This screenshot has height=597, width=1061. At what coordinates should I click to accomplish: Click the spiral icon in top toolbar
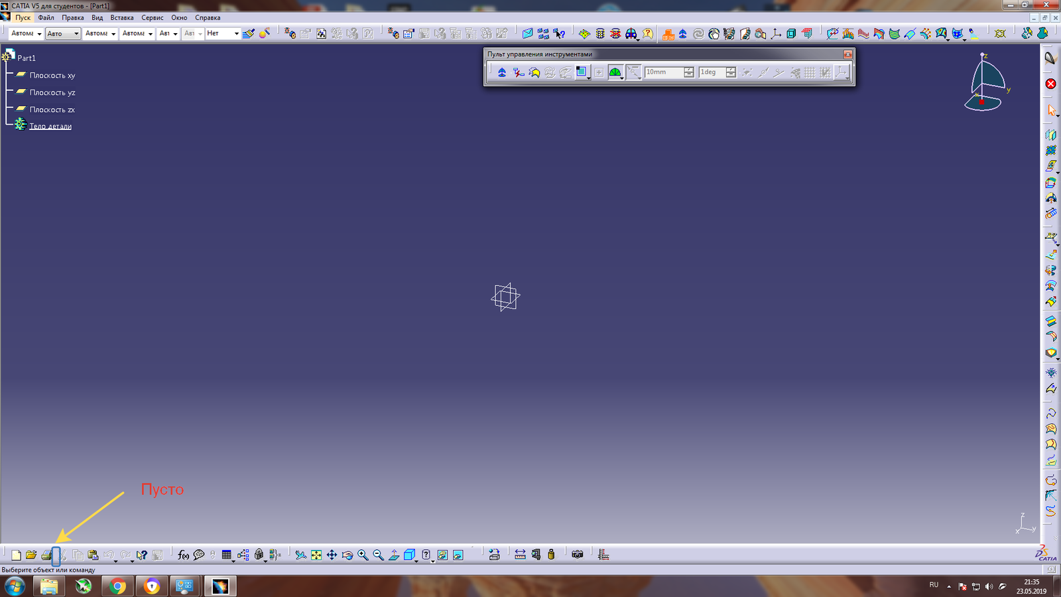698,33
